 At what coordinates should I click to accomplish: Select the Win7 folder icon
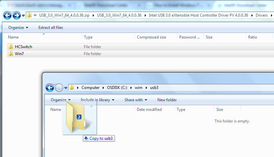pos(11,53)
